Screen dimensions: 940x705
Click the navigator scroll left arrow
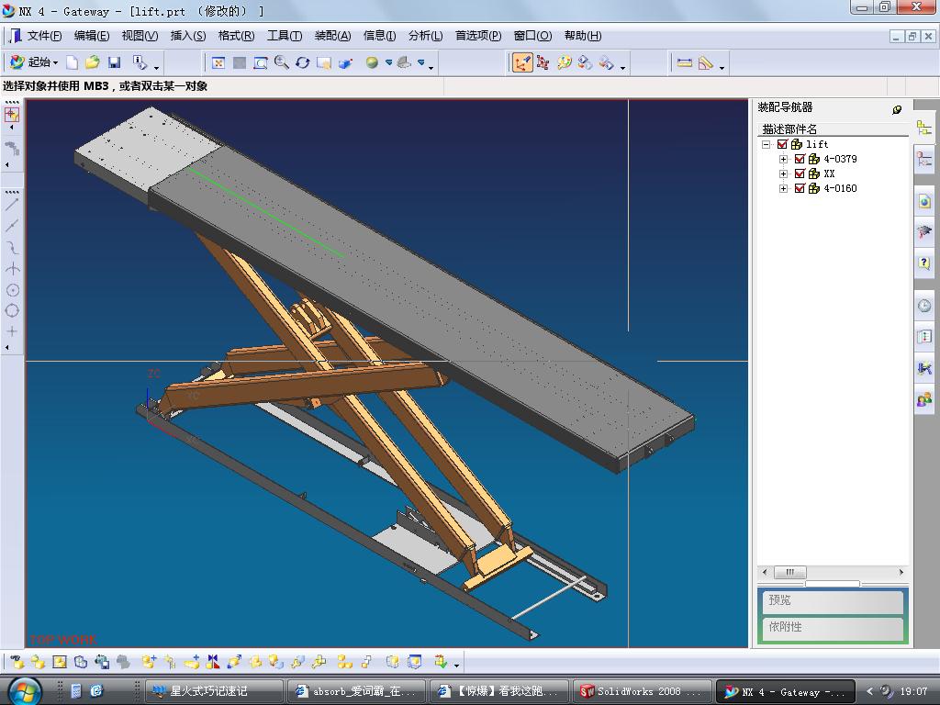click(765, 572)
